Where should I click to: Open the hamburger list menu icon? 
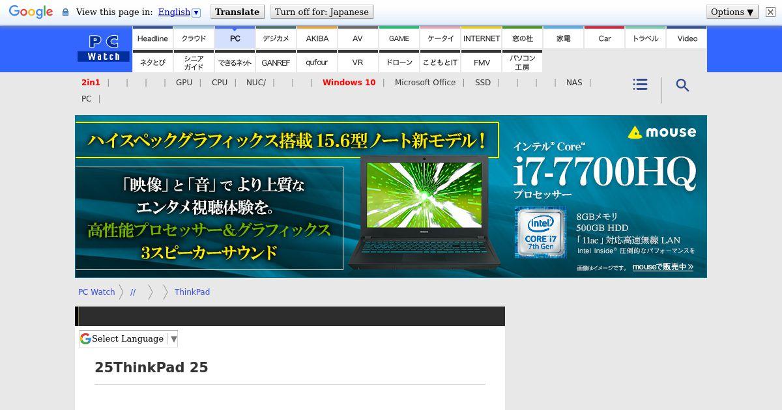640,85
